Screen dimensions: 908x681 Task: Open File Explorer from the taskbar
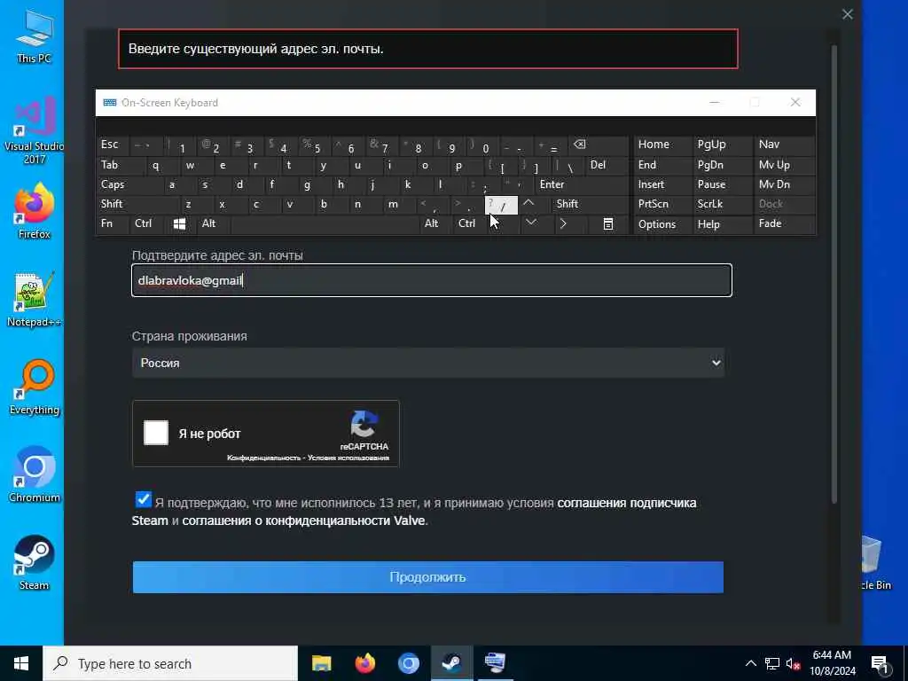click(x=321, y=663)
